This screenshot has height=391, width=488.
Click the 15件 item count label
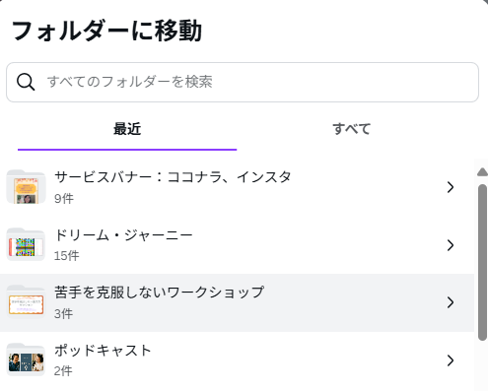click(x=66, y=256)
